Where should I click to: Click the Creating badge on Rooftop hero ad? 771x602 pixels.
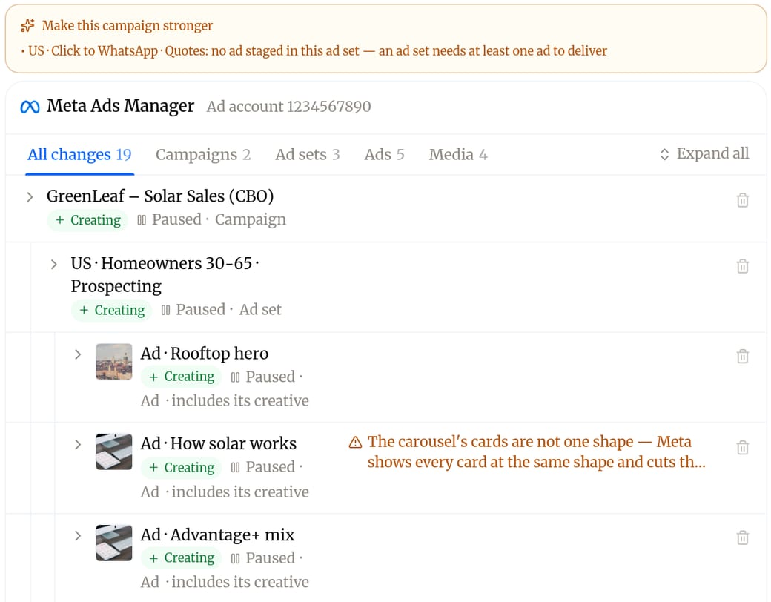coord(182,377)
